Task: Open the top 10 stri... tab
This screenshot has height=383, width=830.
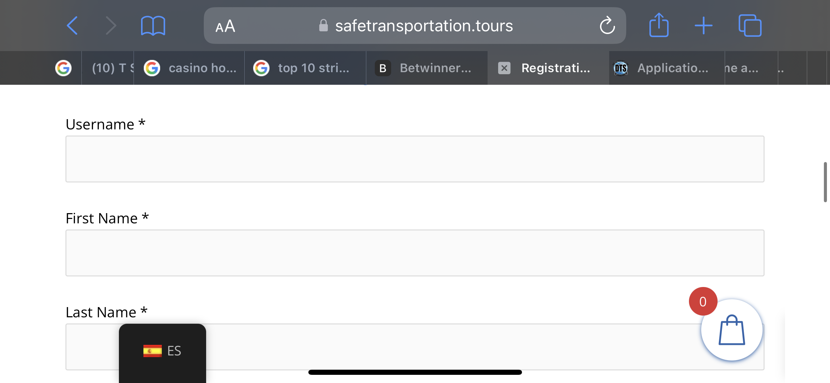Action: click(x=305, y=68)
